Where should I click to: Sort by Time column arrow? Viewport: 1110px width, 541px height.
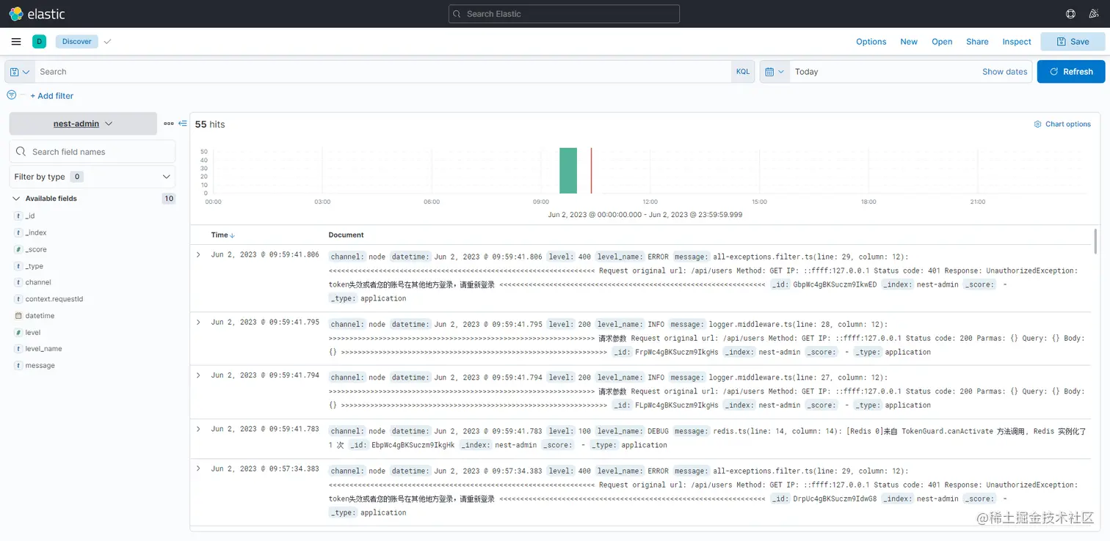click(233, 235)
